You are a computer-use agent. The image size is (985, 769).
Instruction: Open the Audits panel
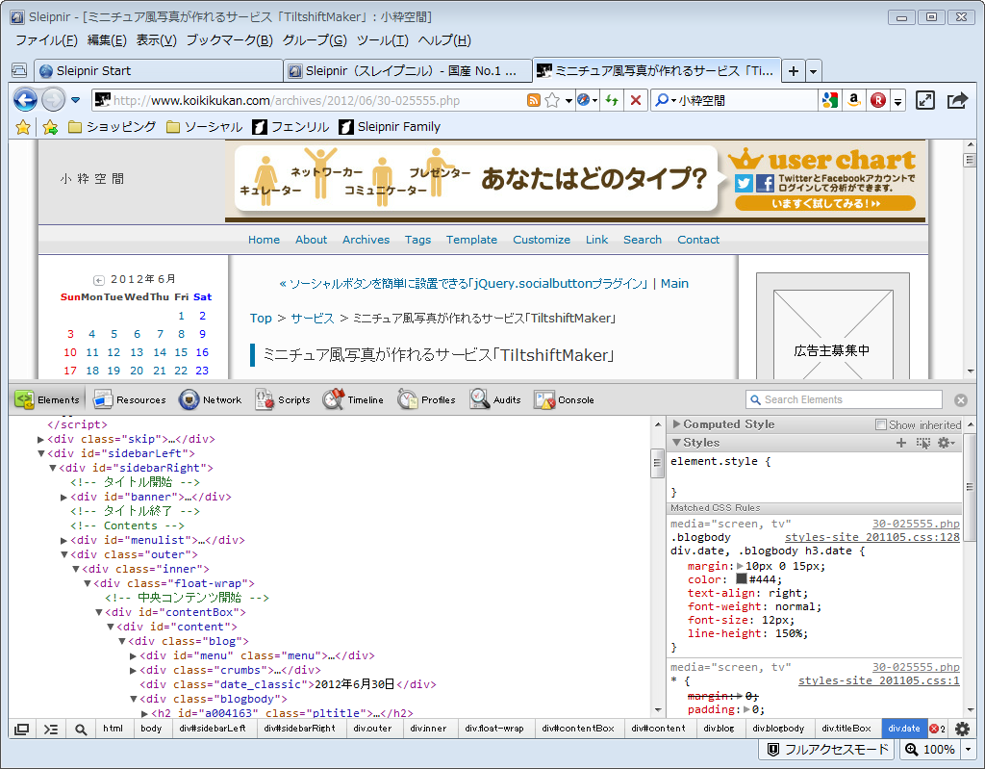coord(495,400)
